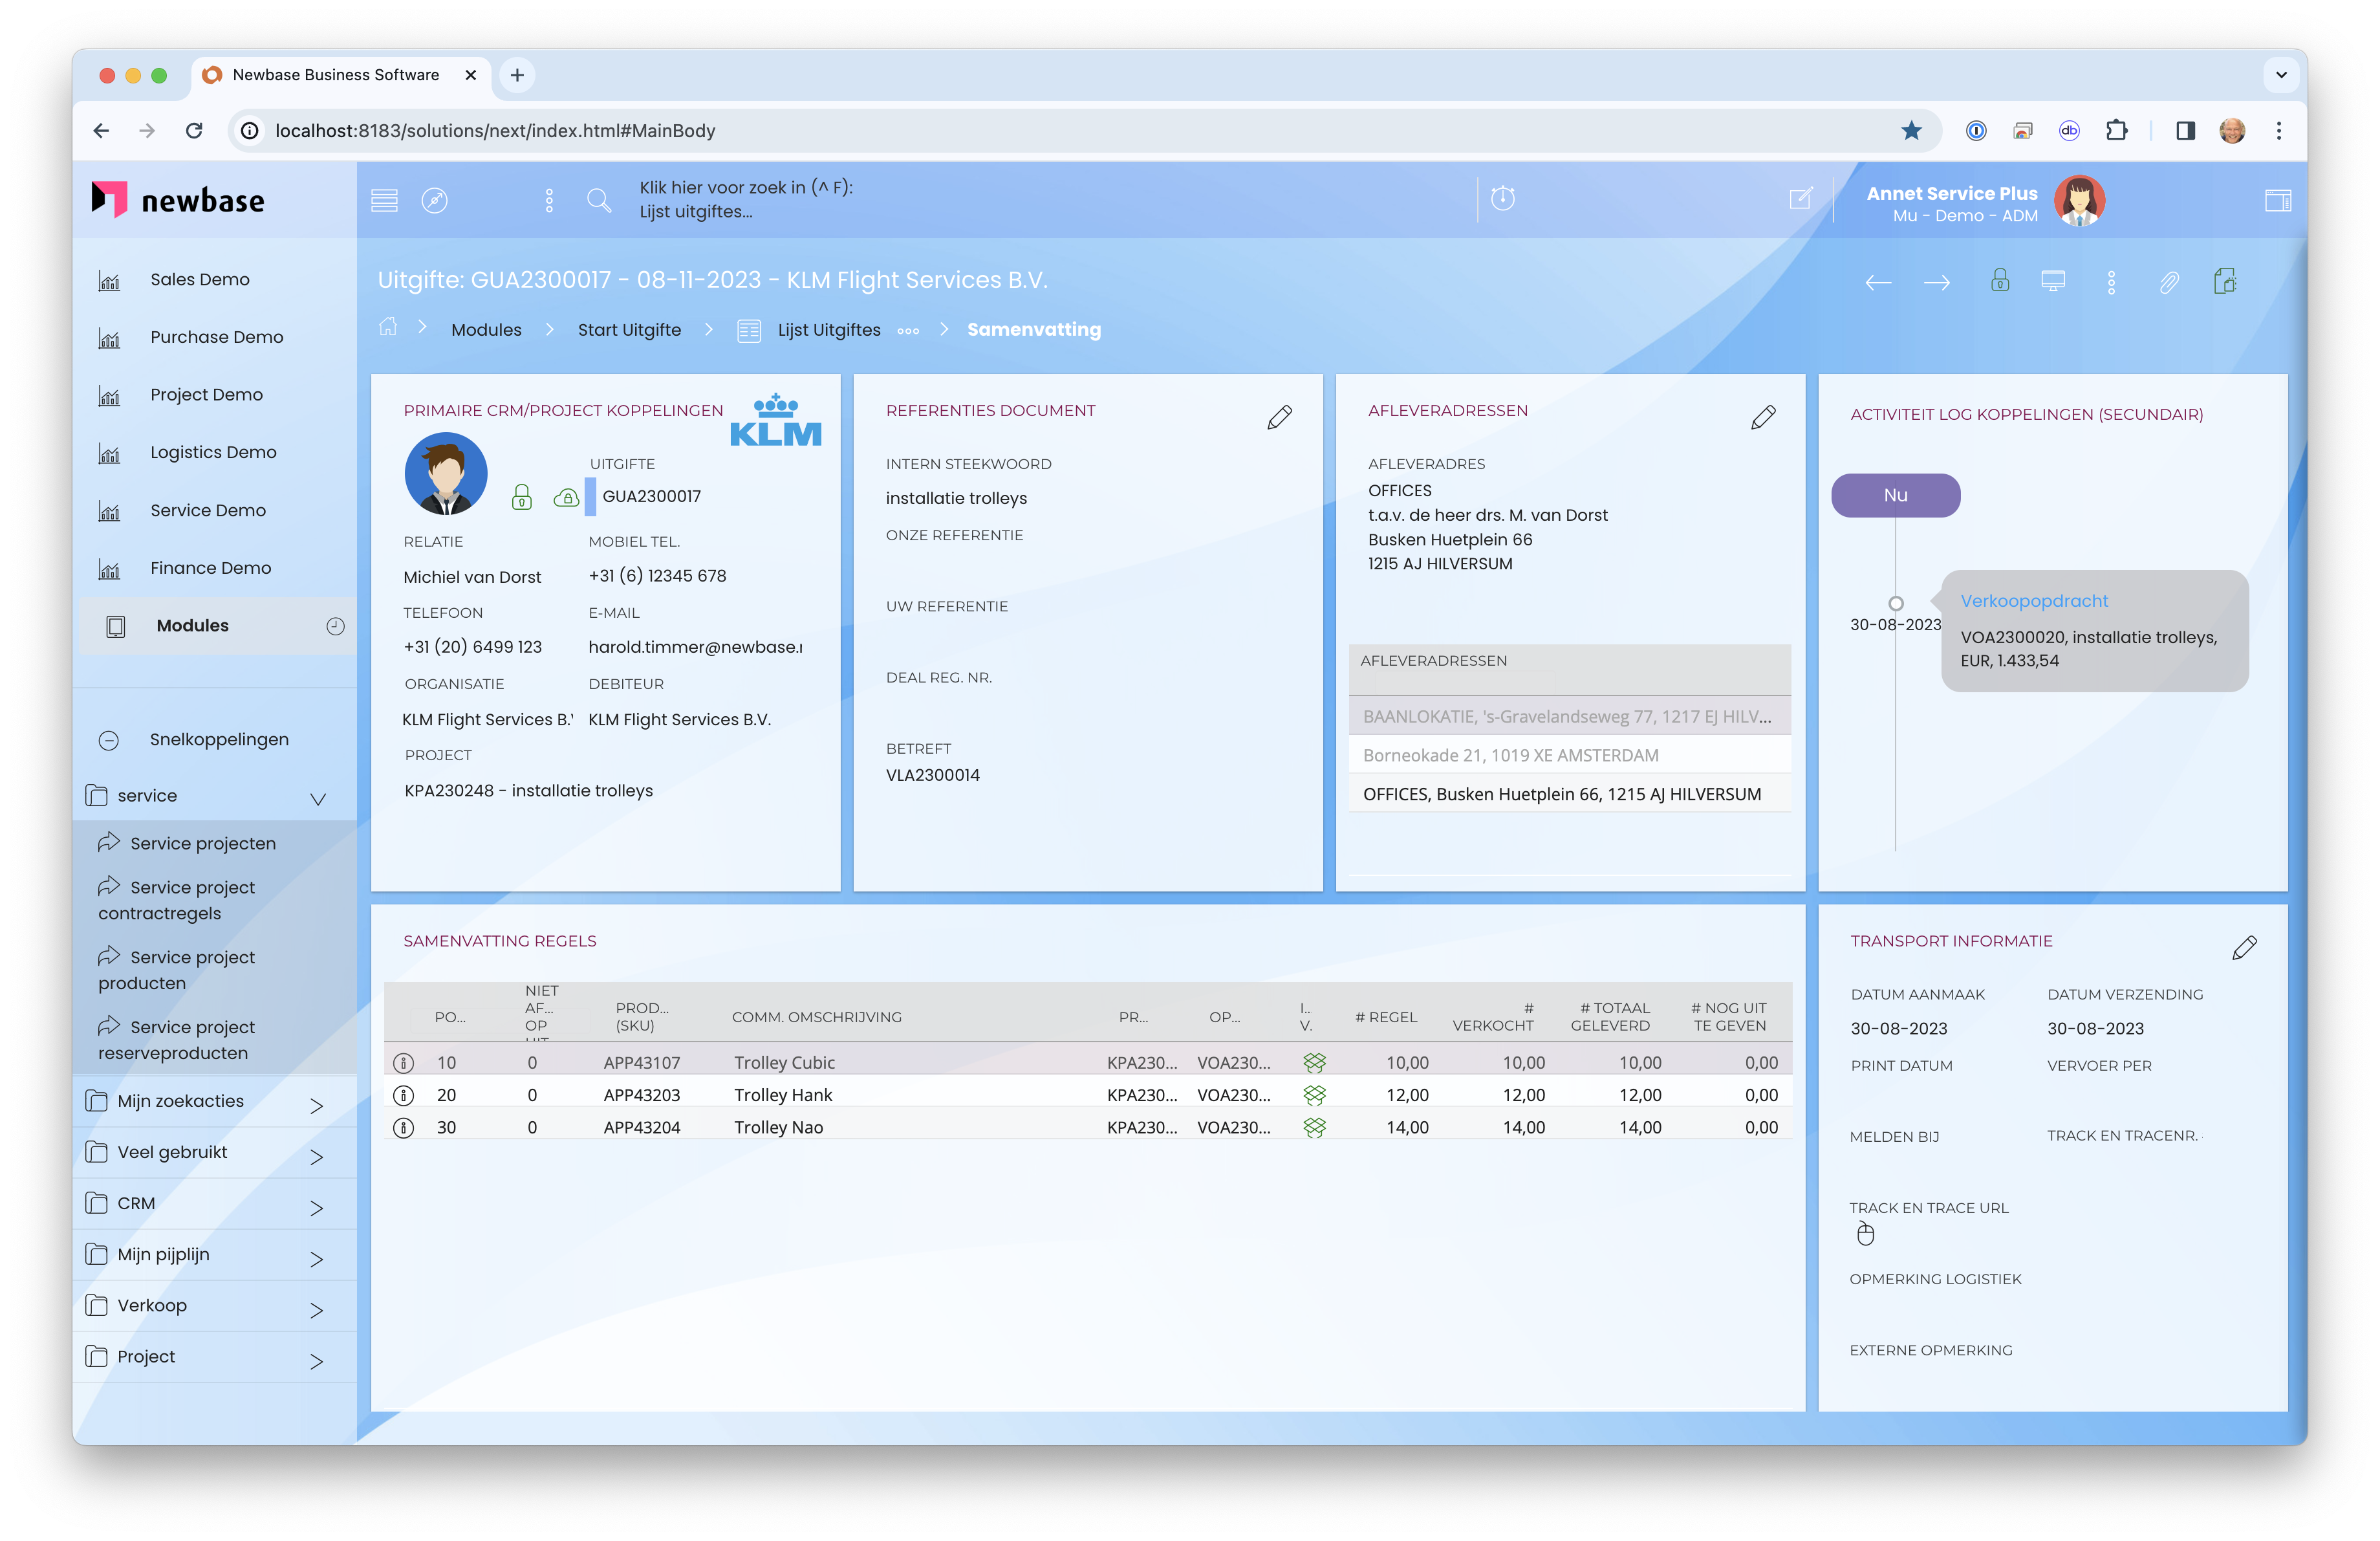Screen dimensions: 2380x1541
Task: Edit Referenties Document with pencil icon
Action: point(1279,417)
